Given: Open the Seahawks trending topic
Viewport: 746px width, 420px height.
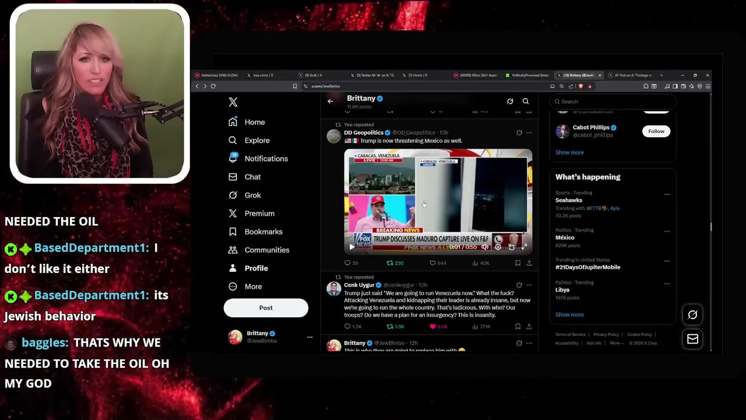Looking at the screenshot, I should pos(569,200).
